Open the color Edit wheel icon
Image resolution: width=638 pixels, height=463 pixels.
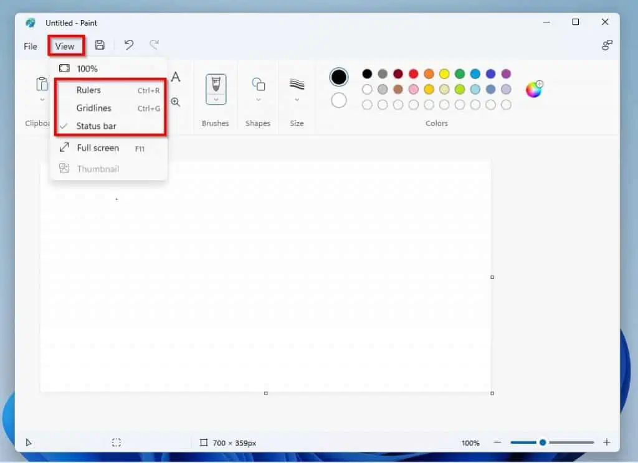pos(533,90)
